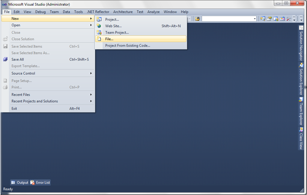Open the Toolbox hammer and wrench icon
Image resolution: width=307 pixels, height=195 pixels.
[x=289, y=19]
